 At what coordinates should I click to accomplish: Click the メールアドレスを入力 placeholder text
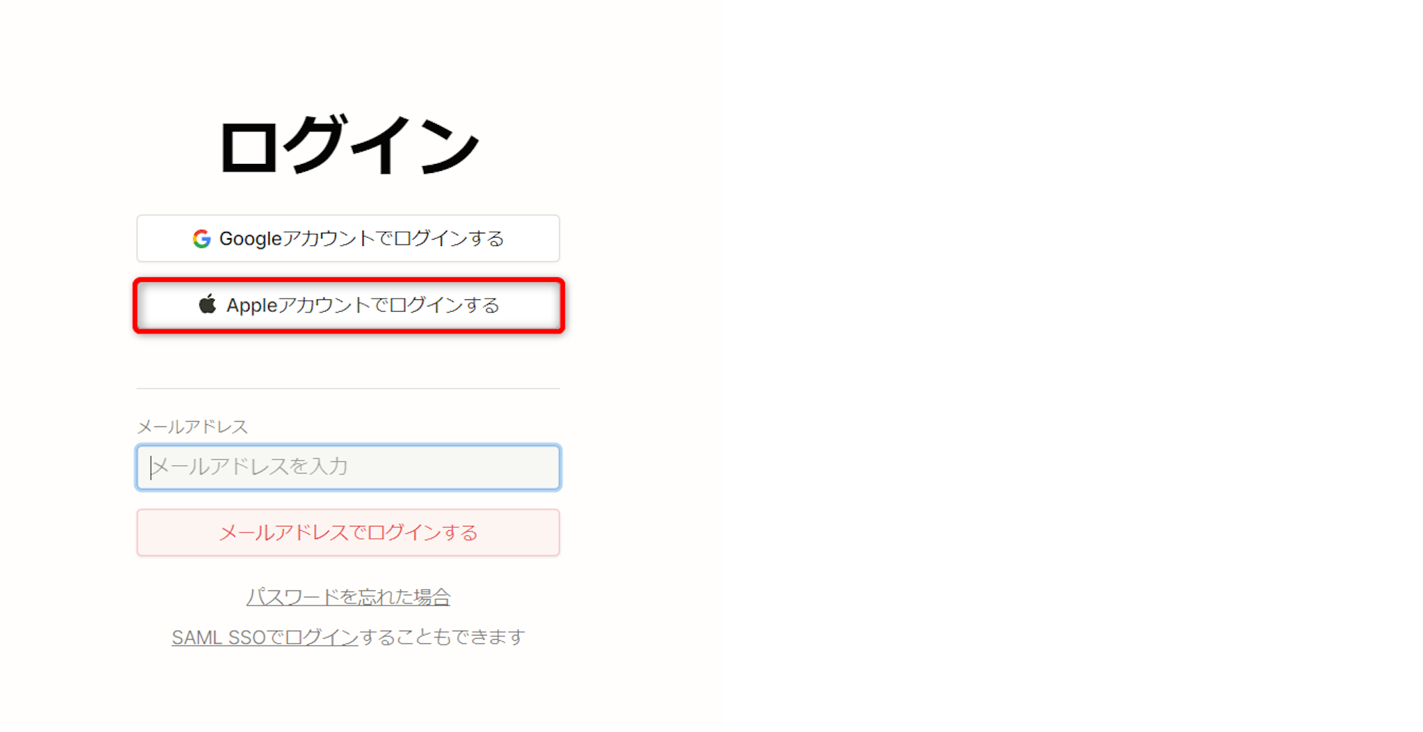[250, 466]
